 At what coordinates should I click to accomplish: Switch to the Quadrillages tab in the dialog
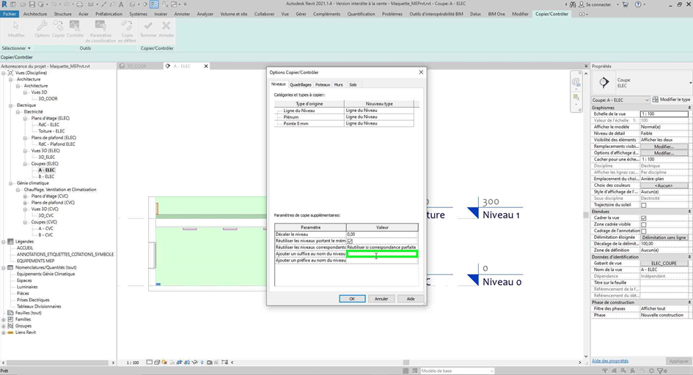pos(300,85)
